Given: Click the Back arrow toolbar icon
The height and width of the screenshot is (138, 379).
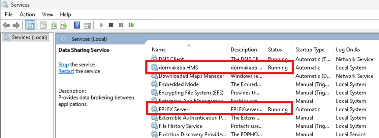Looking at the screenshot, I should (6, 25).
